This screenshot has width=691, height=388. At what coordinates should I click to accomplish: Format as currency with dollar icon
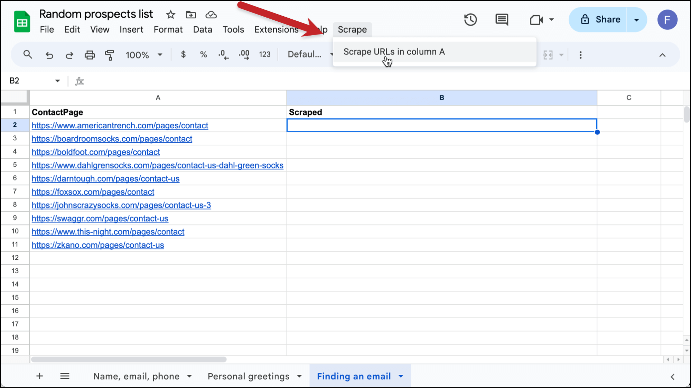183,55
